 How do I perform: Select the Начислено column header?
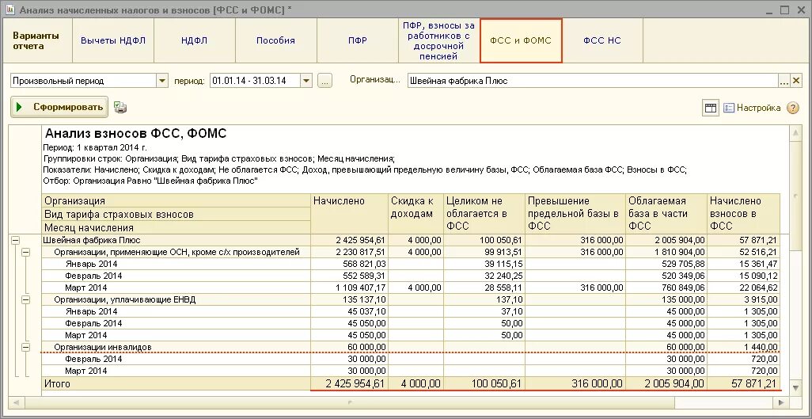point(349,214)
